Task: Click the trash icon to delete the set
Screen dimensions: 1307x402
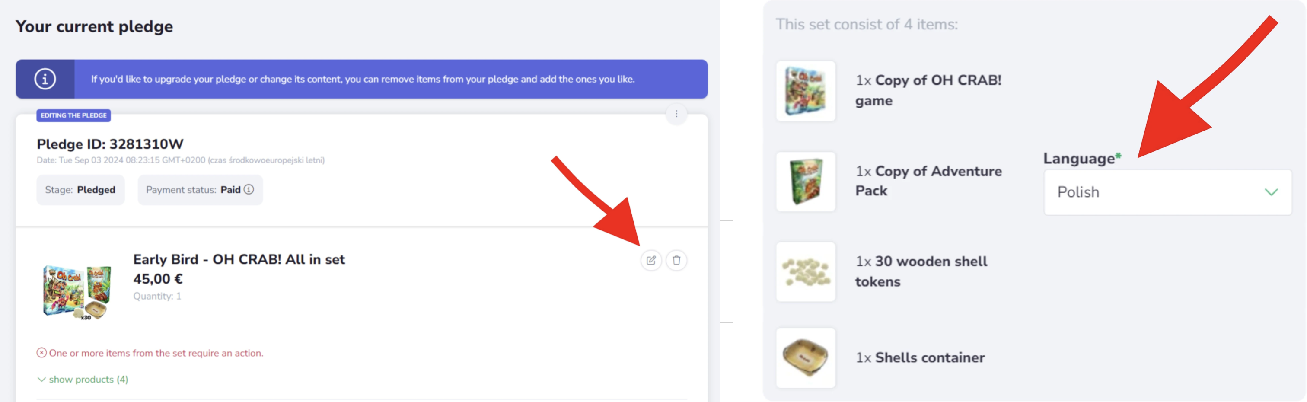Action: 676,260
